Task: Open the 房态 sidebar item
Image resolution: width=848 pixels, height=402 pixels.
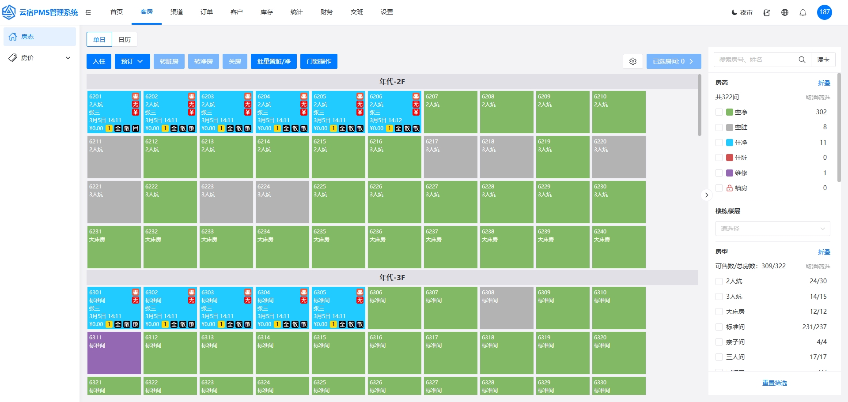Action: pyautogui.click(x=40, y=37)
